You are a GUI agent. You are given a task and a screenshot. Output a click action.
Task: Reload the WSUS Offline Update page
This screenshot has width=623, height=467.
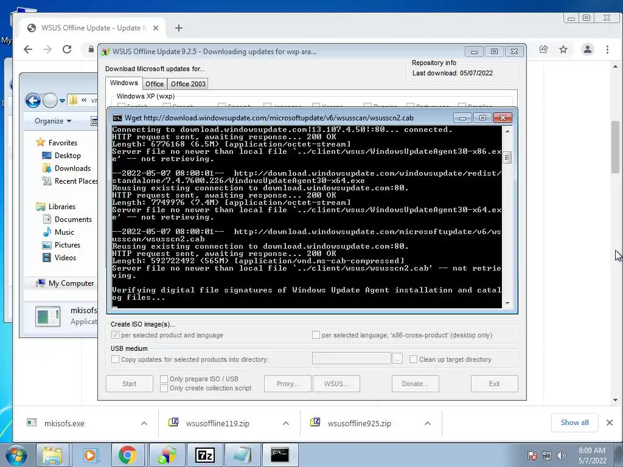point(67,49)
